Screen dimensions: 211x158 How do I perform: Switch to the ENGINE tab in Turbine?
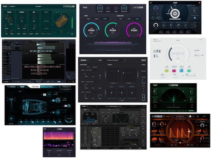(35, 87)
